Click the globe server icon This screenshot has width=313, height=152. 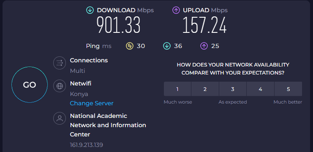point(60,86)
